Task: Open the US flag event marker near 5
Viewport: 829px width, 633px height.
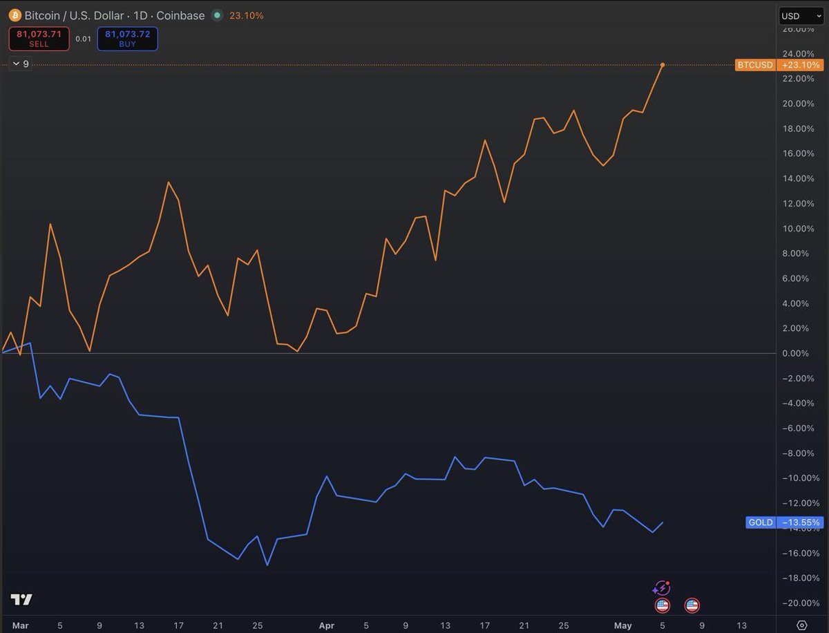Action: point(662,606)
